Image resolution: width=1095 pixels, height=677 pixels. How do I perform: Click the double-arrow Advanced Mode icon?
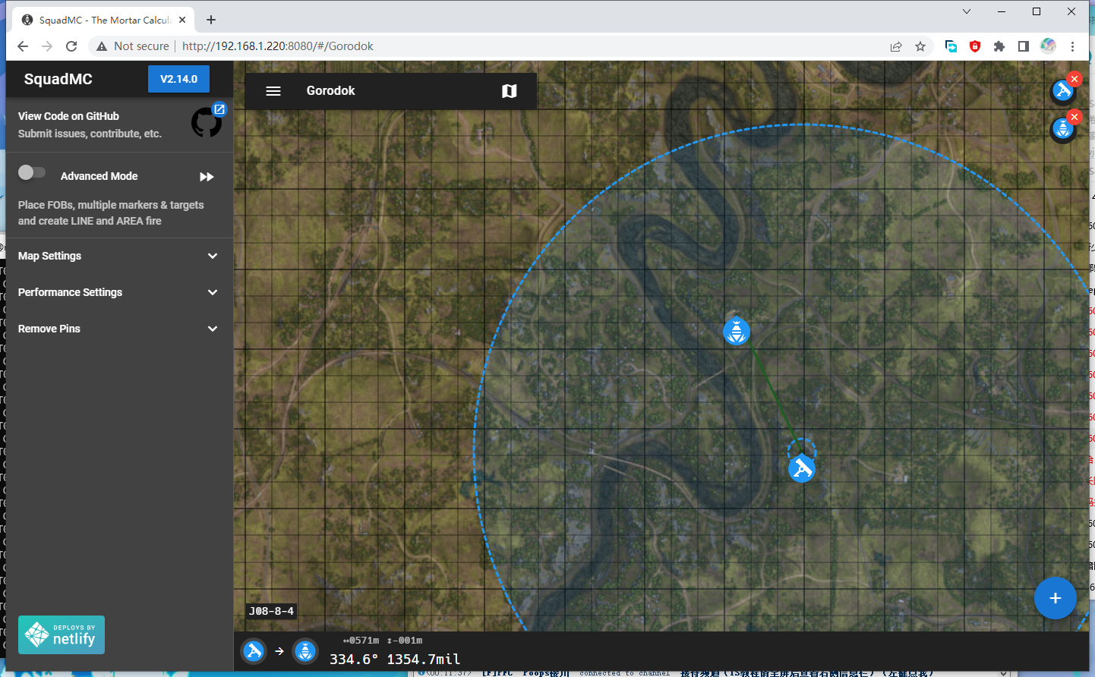[x=207, y=177]
